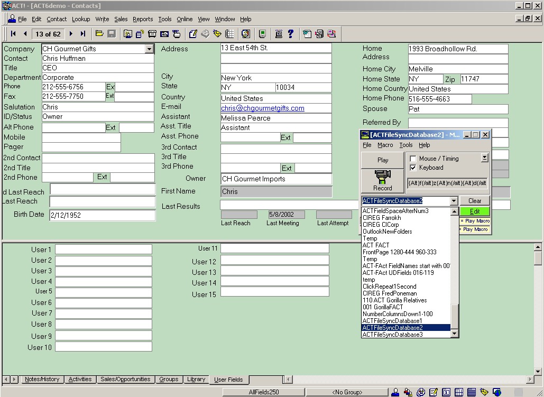Click the handshake schedule-meeting toolbar icon

164,34
